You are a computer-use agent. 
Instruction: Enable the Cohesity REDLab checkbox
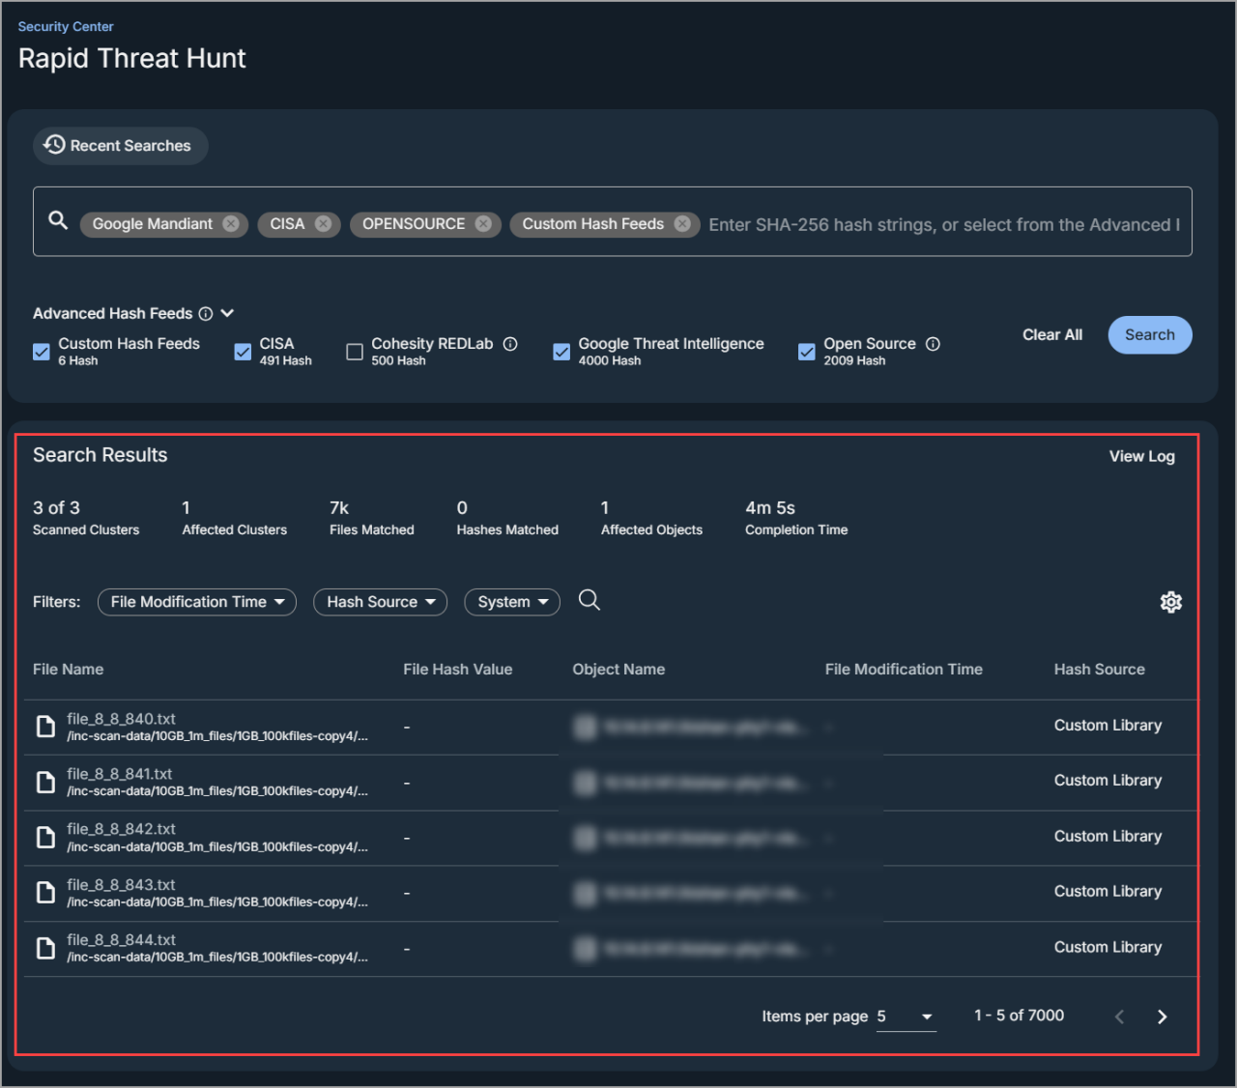(355, 352)
